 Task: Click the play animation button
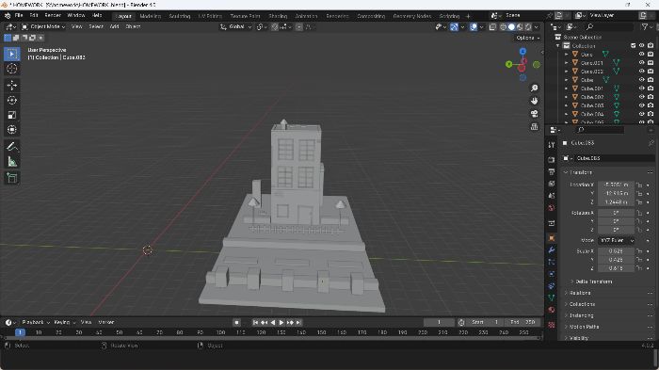281,323
